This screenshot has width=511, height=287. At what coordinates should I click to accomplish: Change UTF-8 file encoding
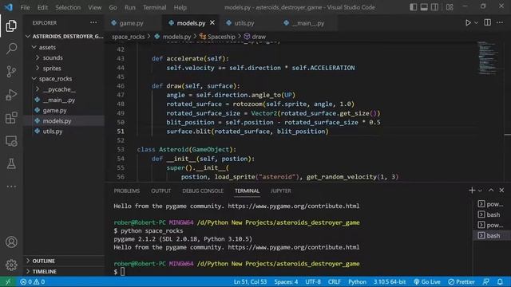point(313,281)
